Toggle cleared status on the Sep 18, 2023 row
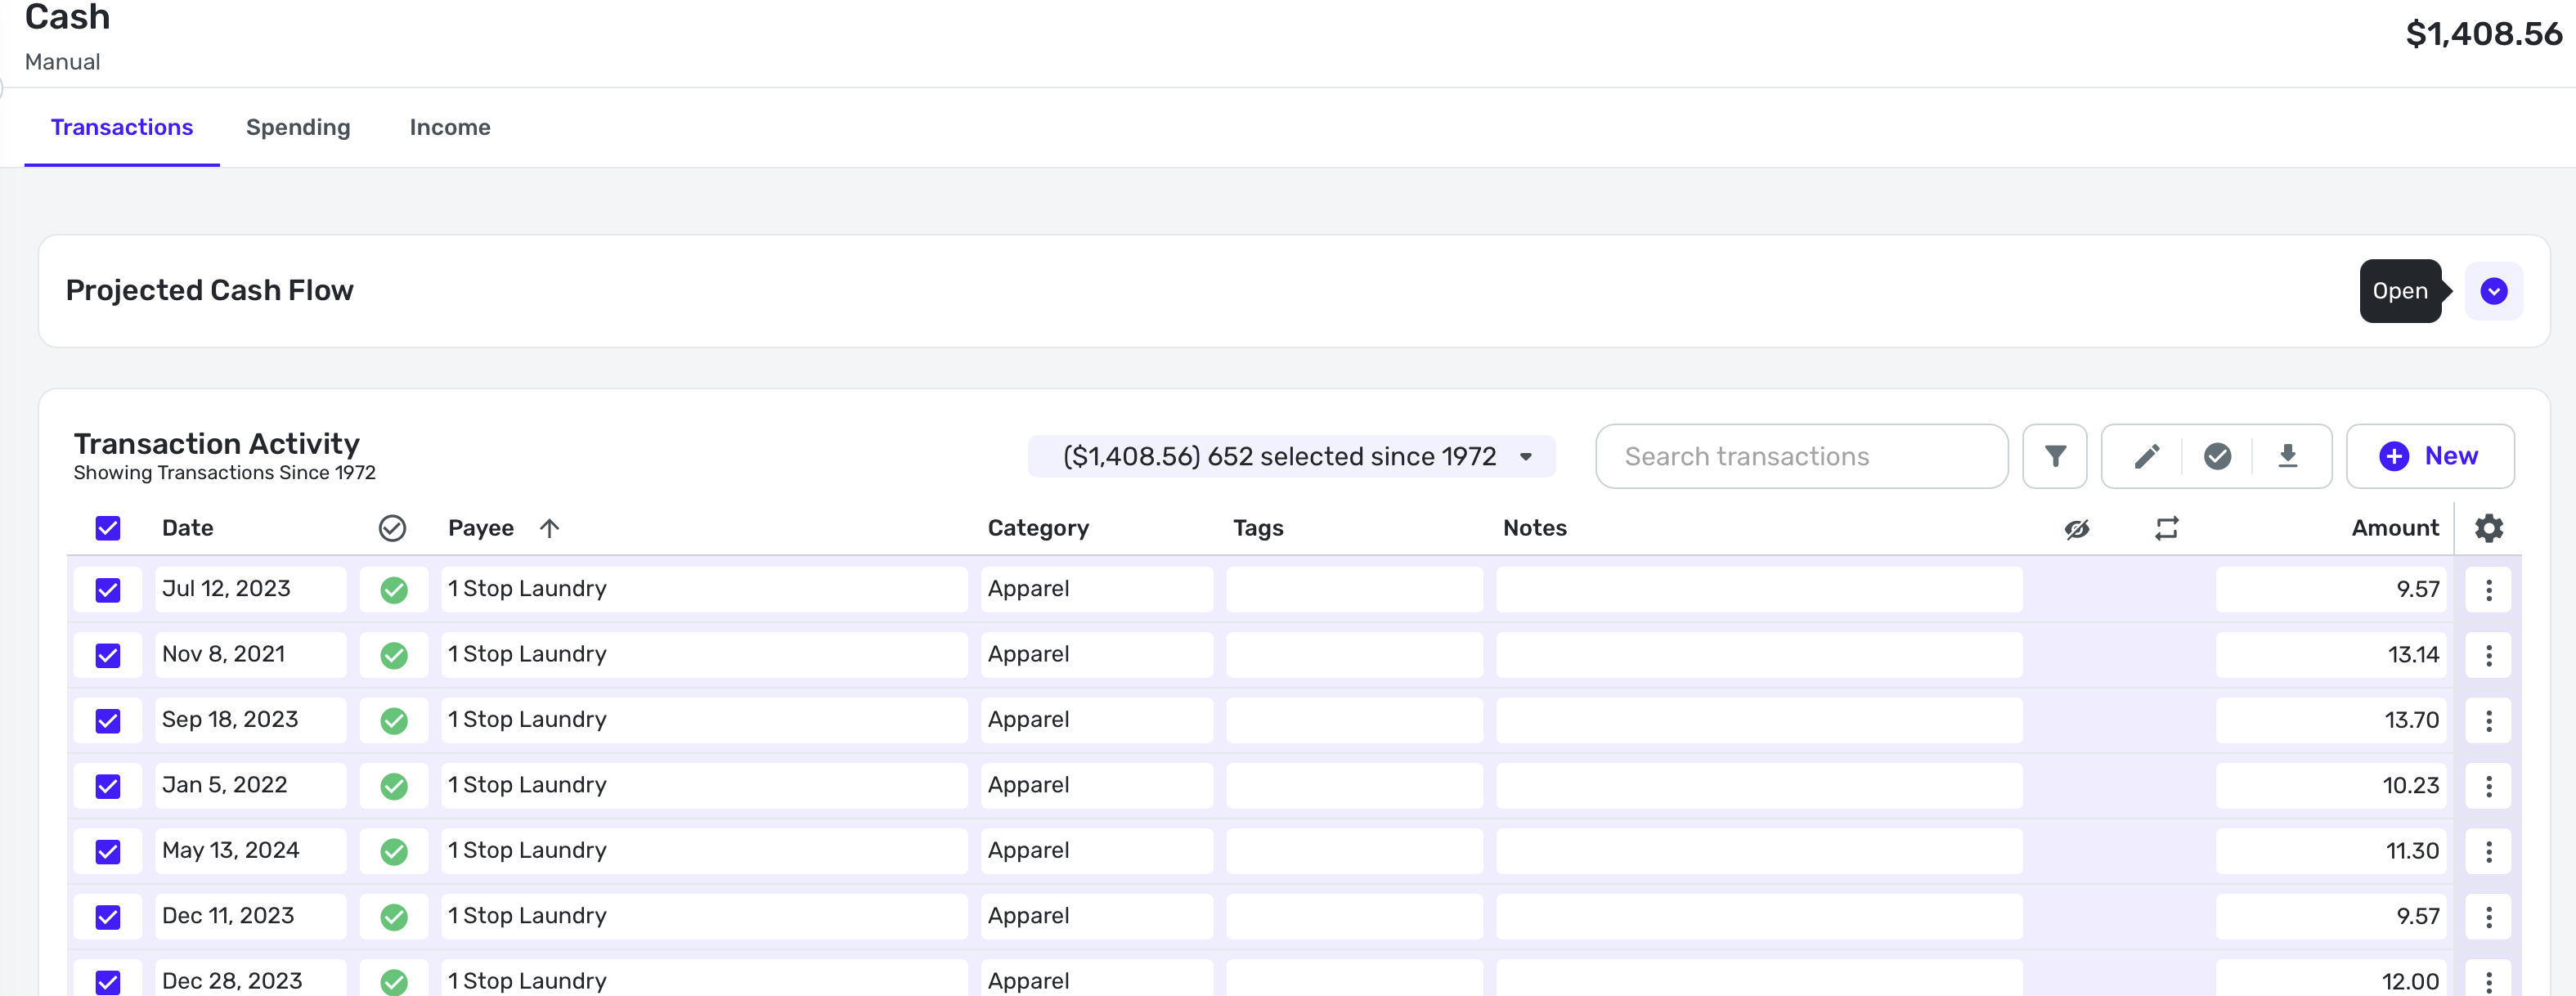Viewport: 2576px width, 996px height. click(x=394, y=720)
